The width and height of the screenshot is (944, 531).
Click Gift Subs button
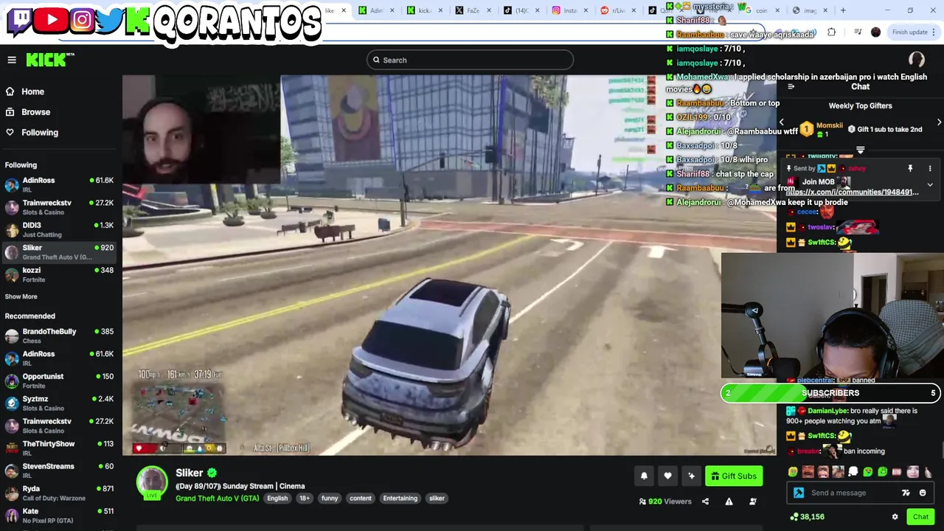point(734,476)
